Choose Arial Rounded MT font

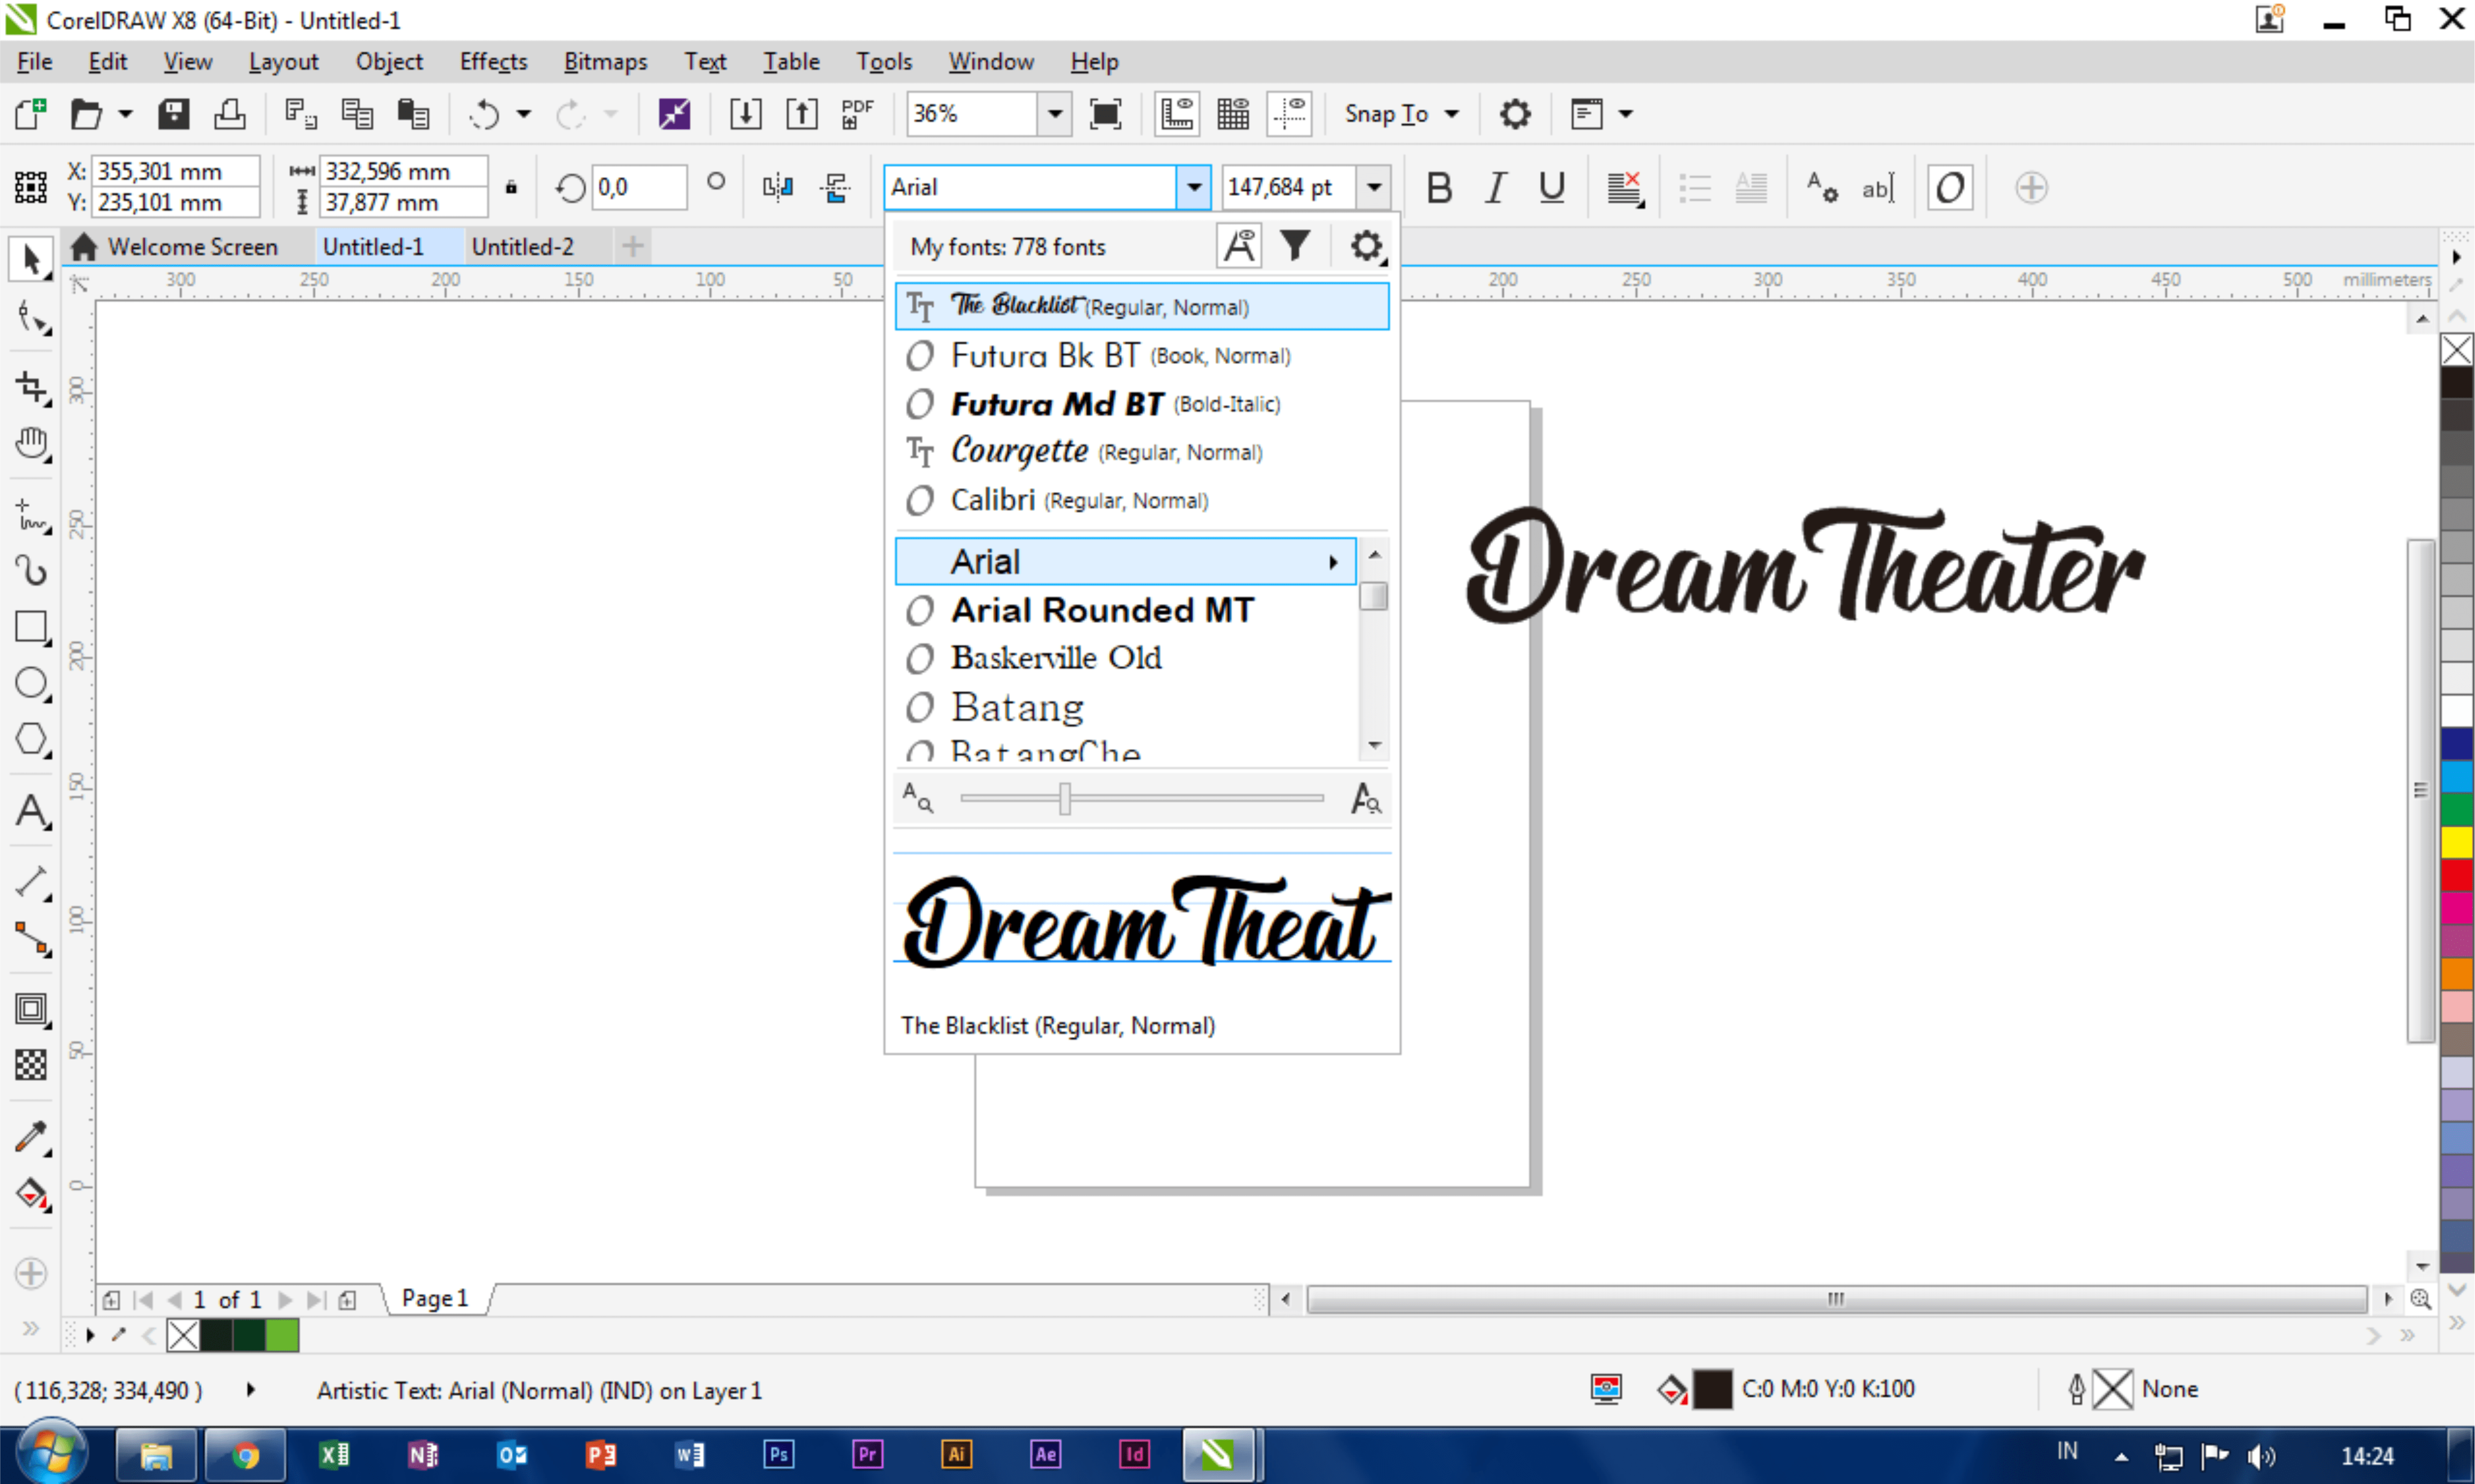[x=1102, y=609]
